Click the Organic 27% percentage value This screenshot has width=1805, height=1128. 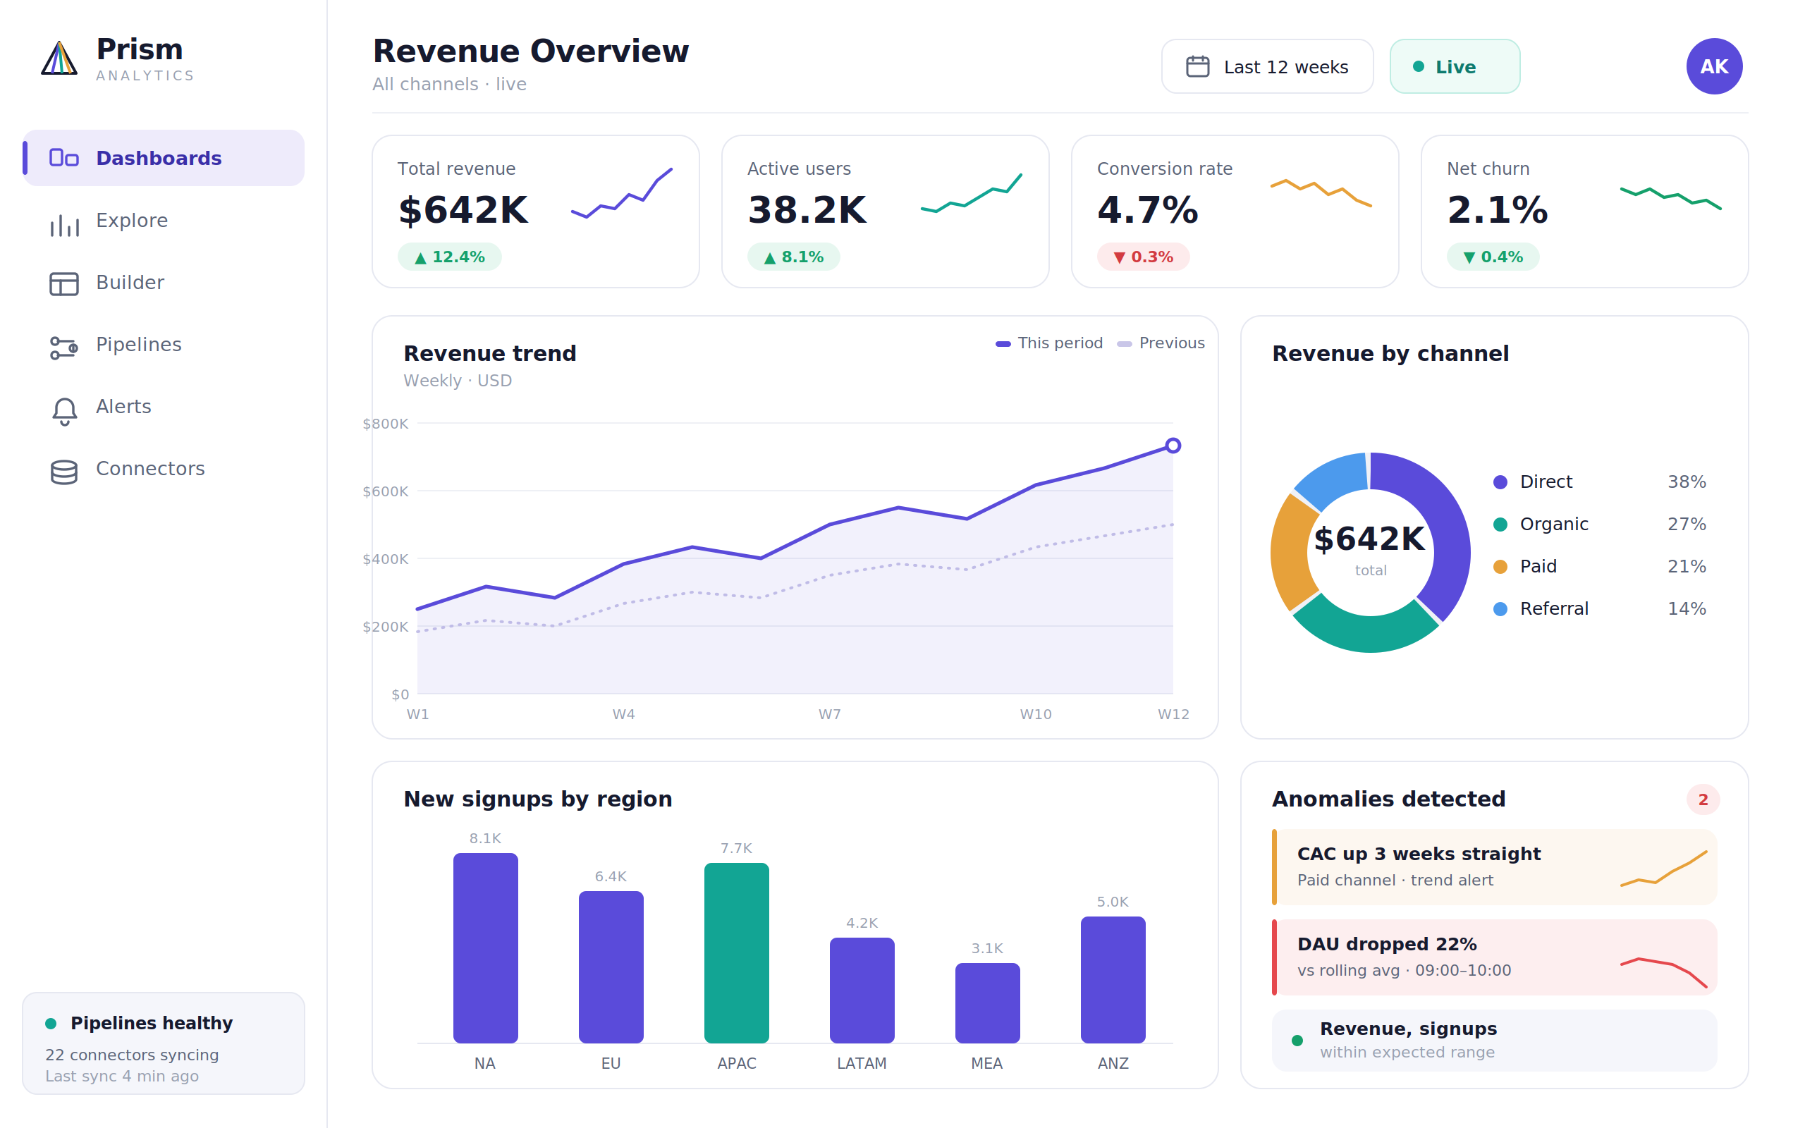[1687, 525]
